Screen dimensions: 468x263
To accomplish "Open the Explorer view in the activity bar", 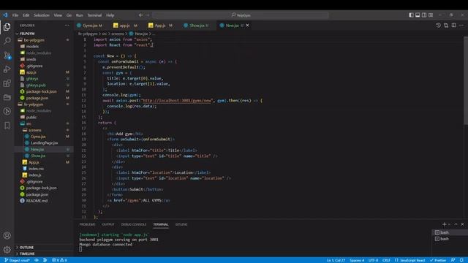I will (x=7, y=27).
